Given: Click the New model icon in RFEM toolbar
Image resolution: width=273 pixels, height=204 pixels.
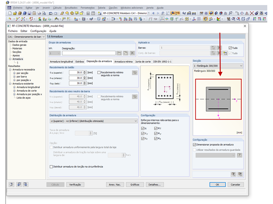Looking at the screenshot, I should (x=10, y=13).
